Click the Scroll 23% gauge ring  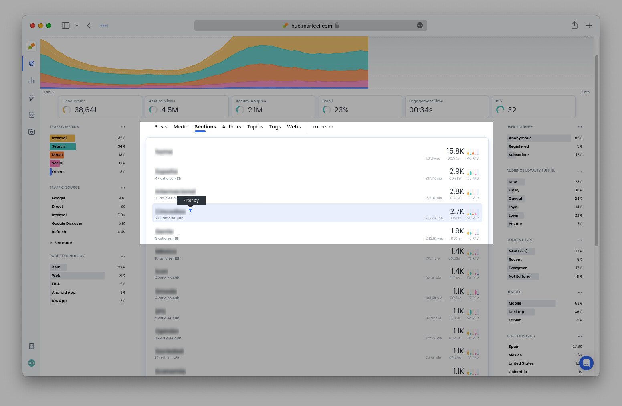pyautogui.click(x=327, y=110)
